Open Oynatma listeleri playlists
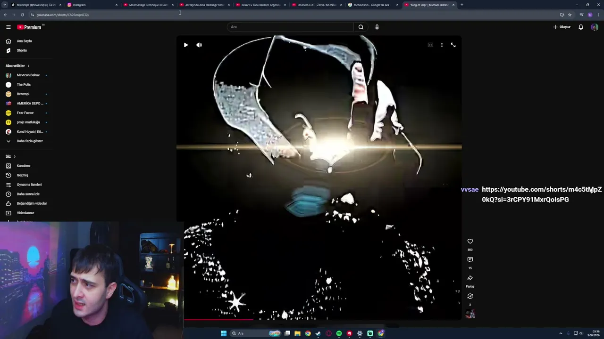 point(26,185)
